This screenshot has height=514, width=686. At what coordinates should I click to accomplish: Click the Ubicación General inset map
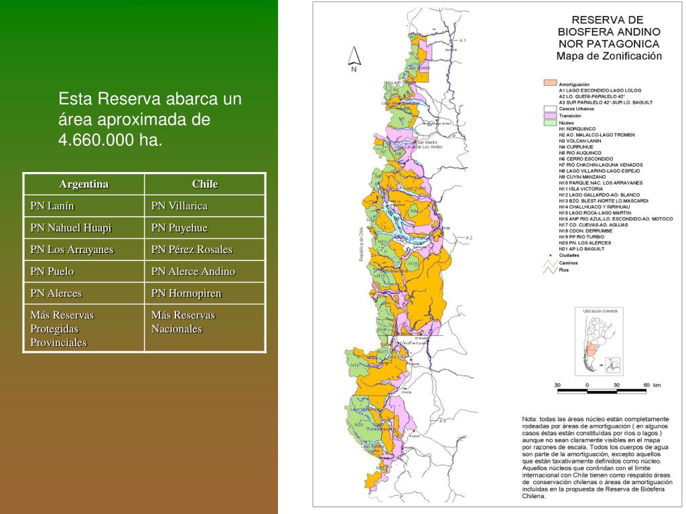pos(599,341)
